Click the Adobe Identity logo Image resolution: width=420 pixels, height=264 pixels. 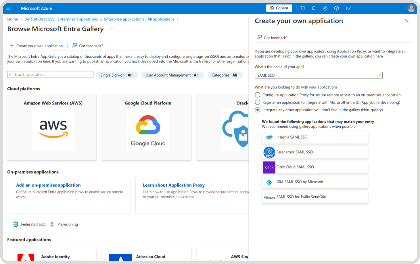tap(26, 257)
